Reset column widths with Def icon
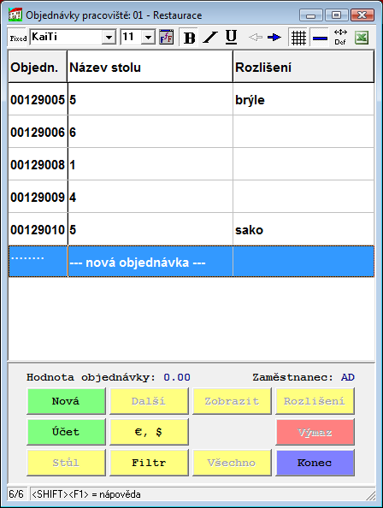Viewport: 383px width, 508px height. click(x=340, y=37)
